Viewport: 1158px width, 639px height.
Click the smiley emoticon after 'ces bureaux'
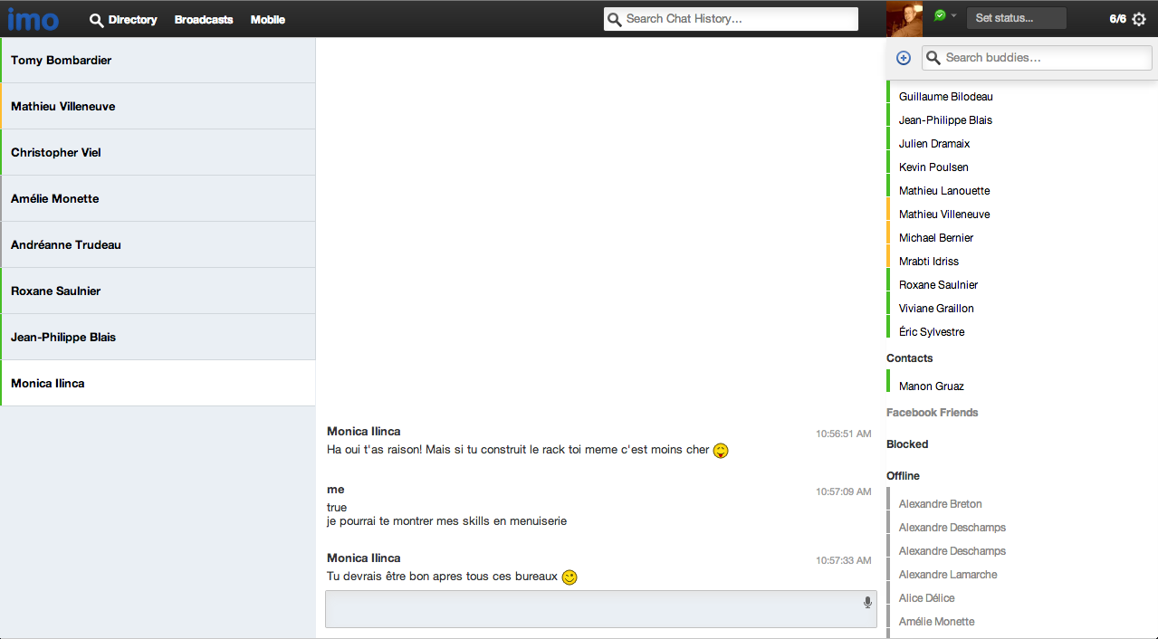click(569, 577)
